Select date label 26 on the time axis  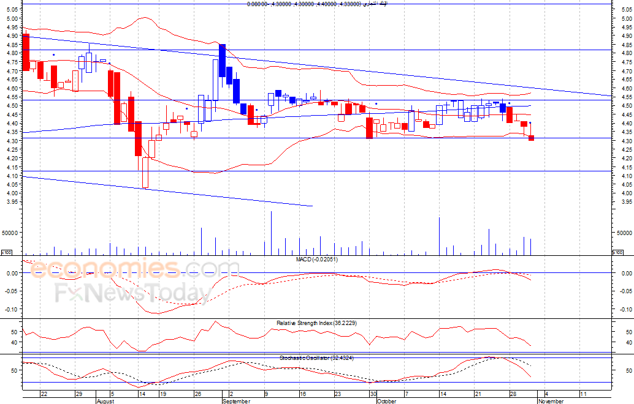197,394
